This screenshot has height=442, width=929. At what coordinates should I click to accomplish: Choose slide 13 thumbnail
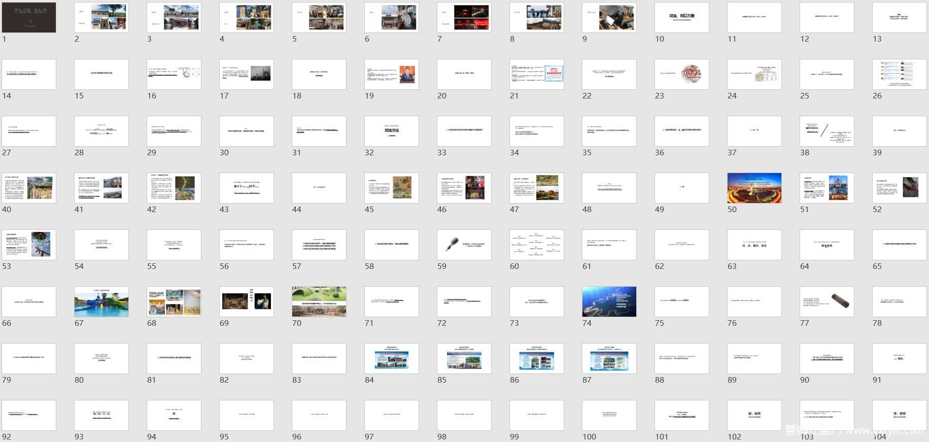[x=900, y=17]
